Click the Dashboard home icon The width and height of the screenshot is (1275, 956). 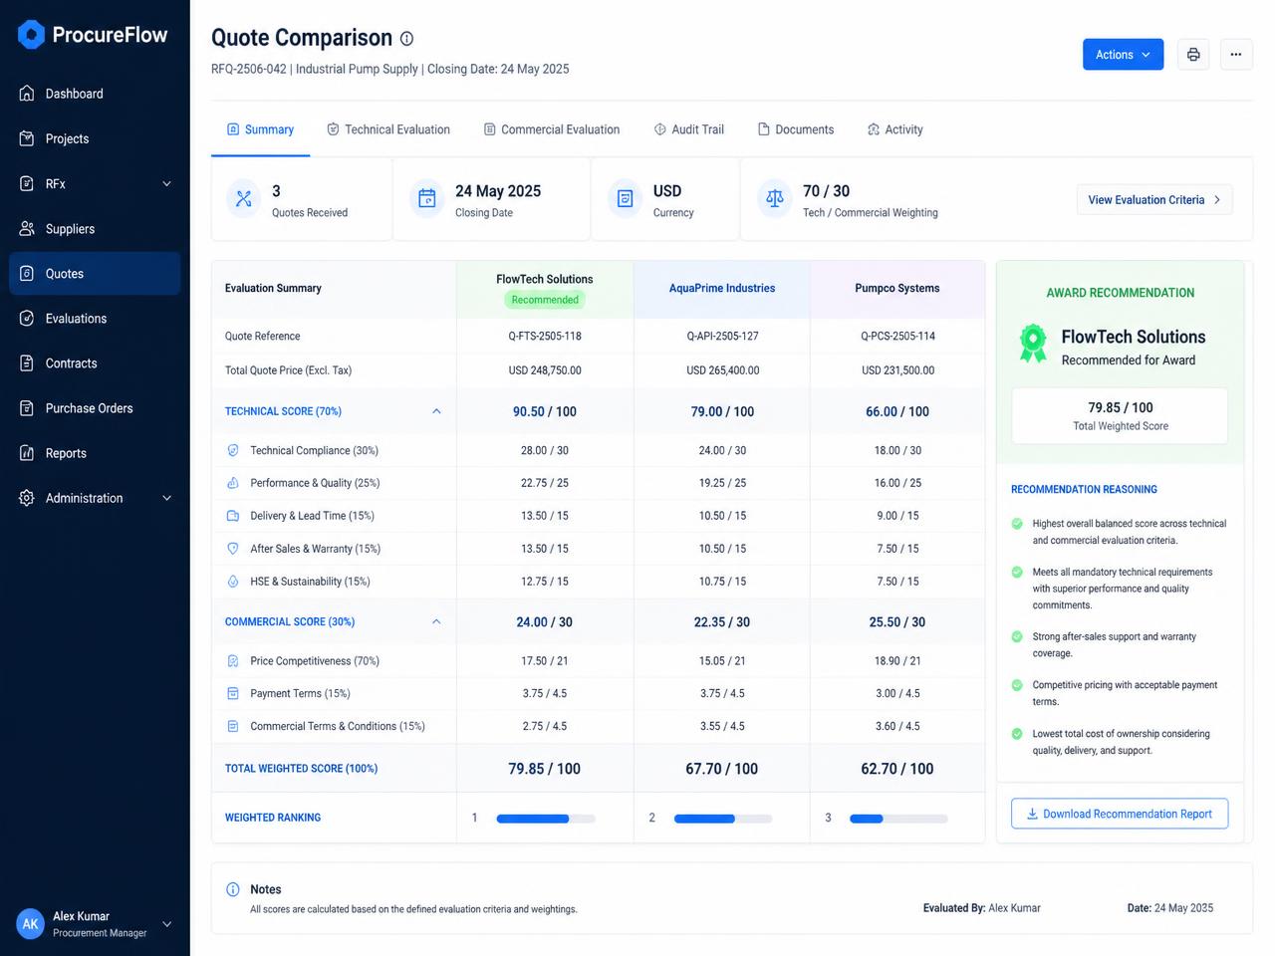tap(27, 94)
